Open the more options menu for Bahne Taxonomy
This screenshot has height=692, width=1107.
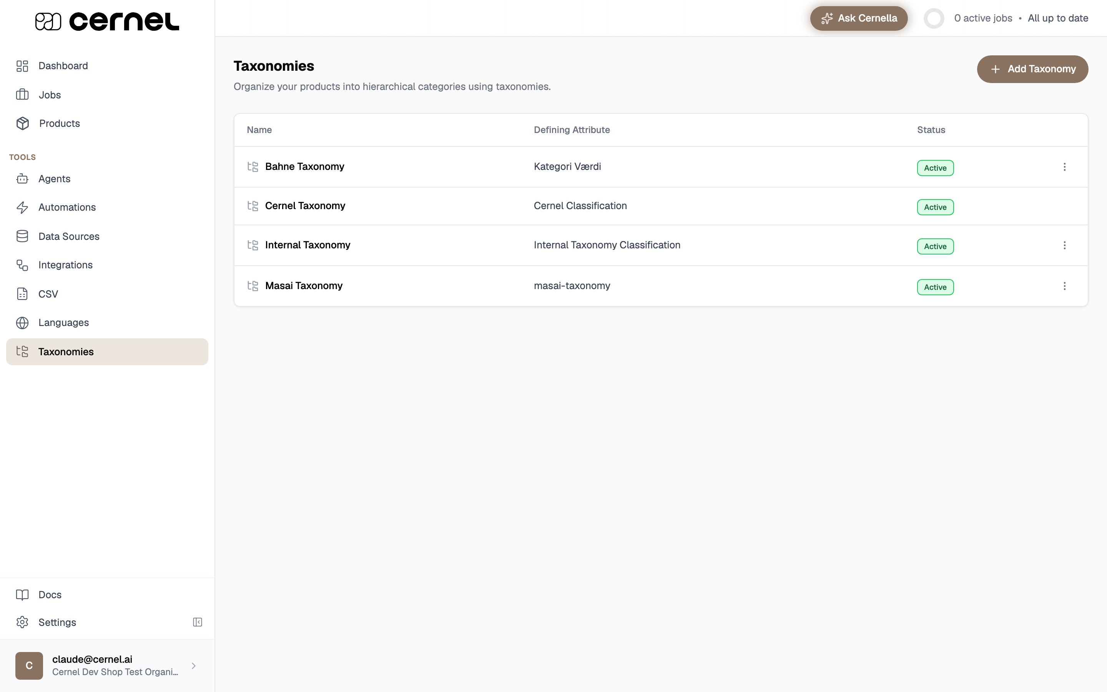coord(1064,167)
